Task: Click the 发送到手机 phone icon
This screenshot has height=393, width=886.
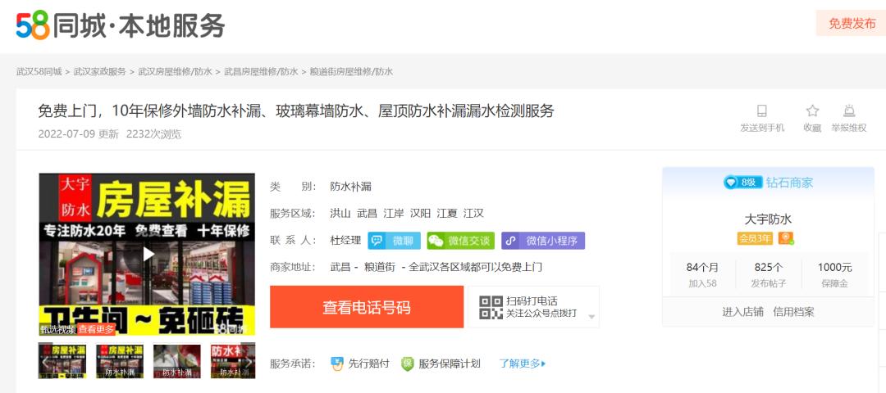Action: (762, 111)
